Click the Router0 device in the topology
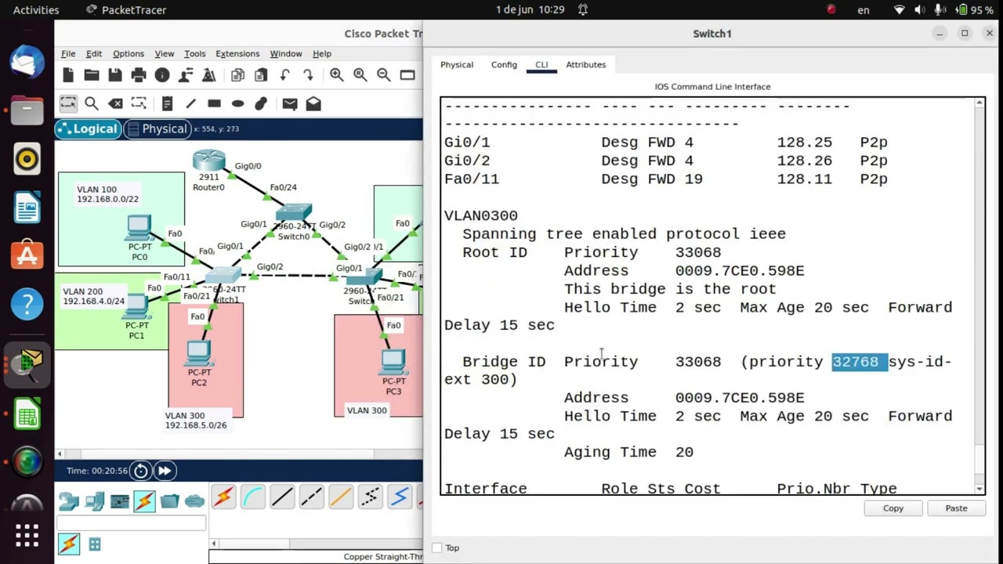The image size is (1003, 564). 209,162
